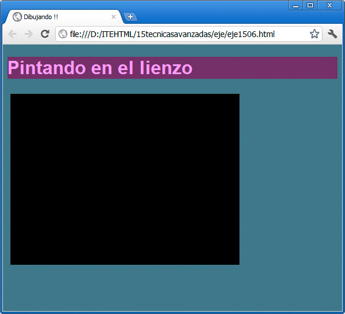Go back using the back arrow
The image size is (345, 314).
point(13,34)
